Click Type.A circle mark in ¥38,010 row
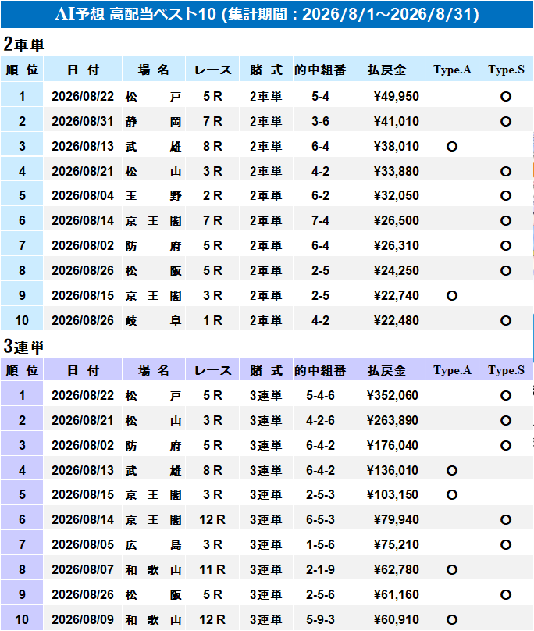 [x=452, y=147]
